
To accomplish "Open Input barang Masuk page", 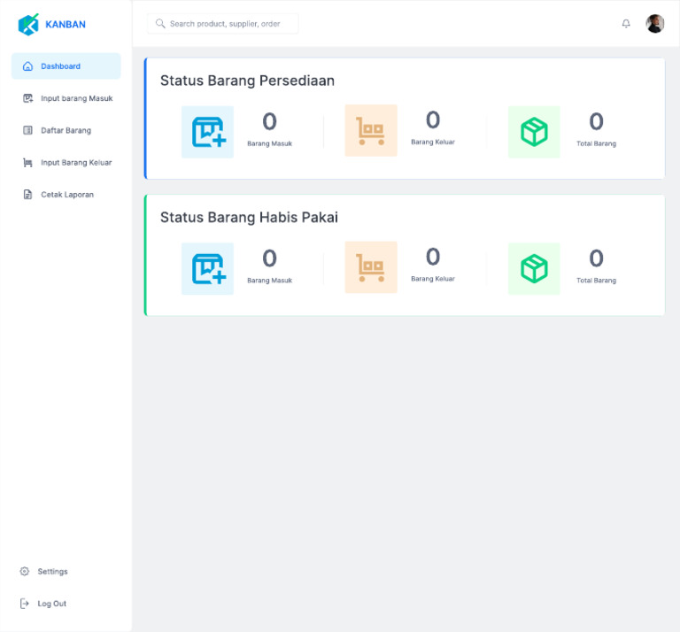I will pos(66,98).
